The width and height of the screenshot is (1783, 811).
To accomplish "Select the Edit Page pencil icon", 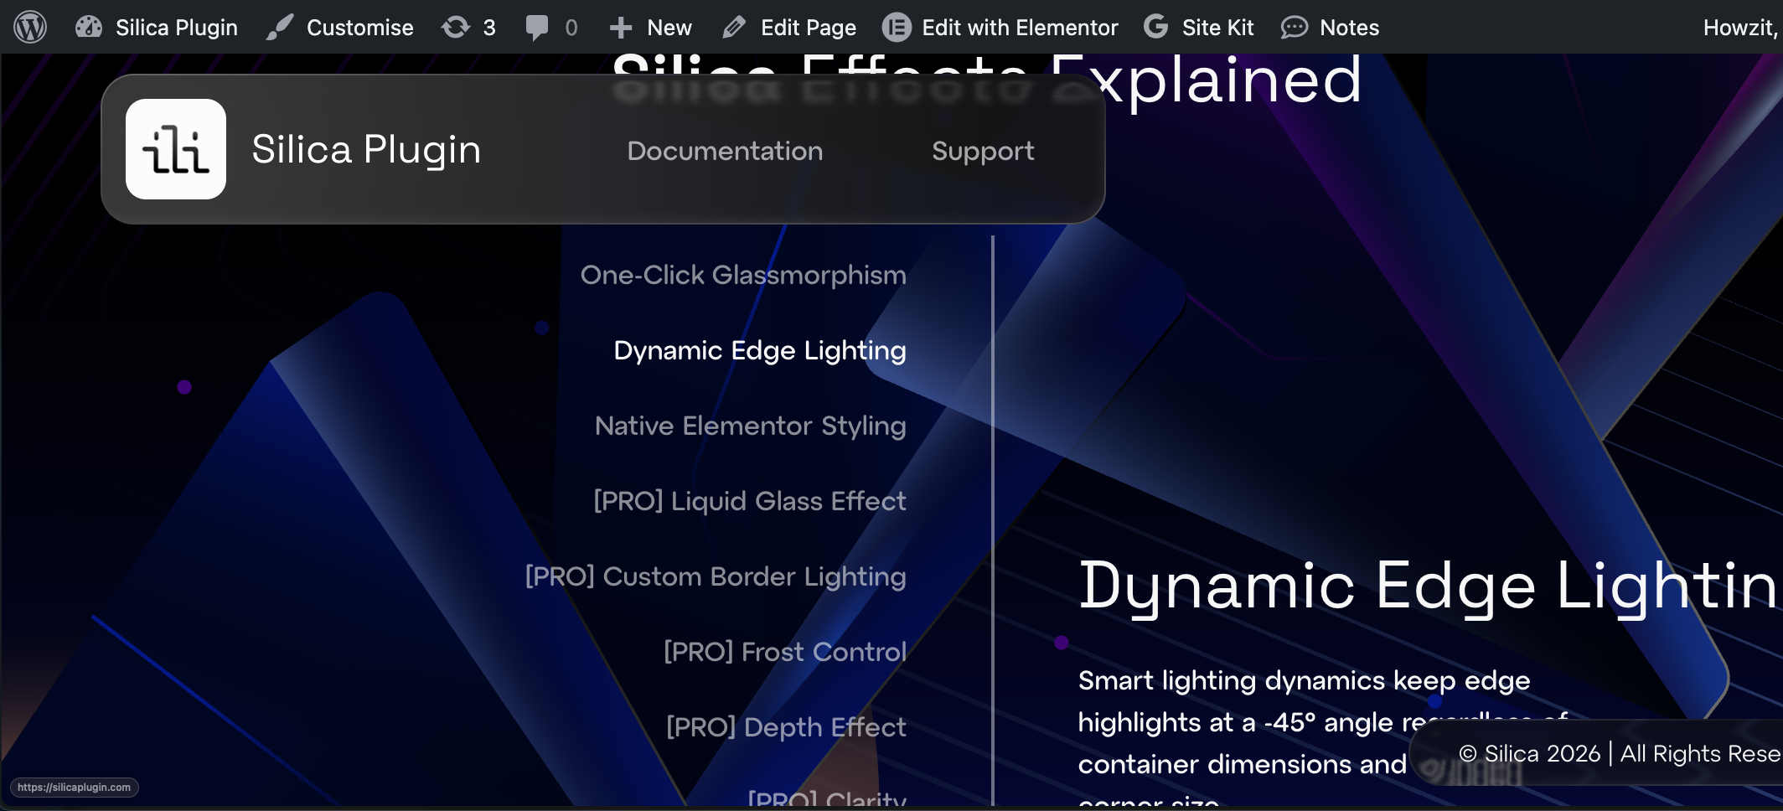I will [733, 27].
